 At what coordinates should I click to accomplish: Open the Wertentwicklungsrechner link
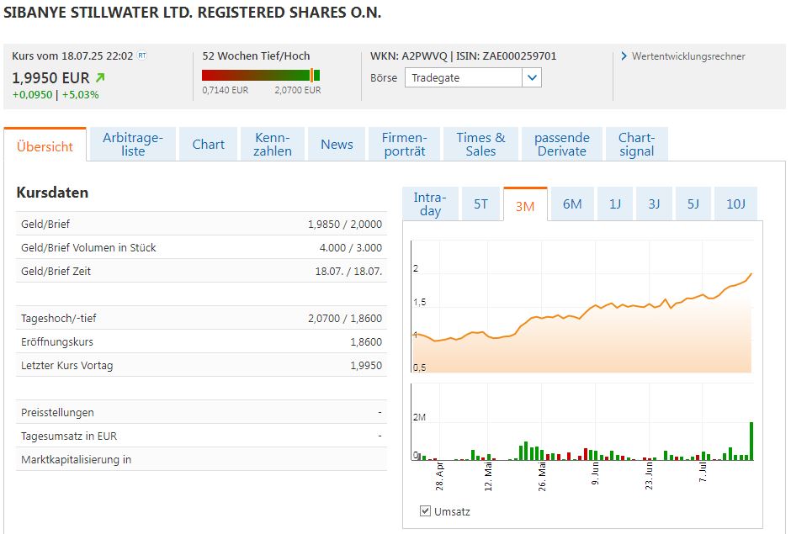click(688, 56)
